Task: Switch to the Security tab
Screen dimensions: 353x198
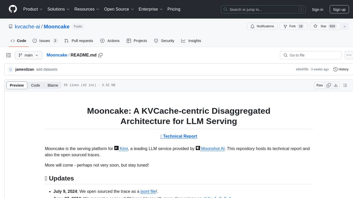Action: [164, 41]
